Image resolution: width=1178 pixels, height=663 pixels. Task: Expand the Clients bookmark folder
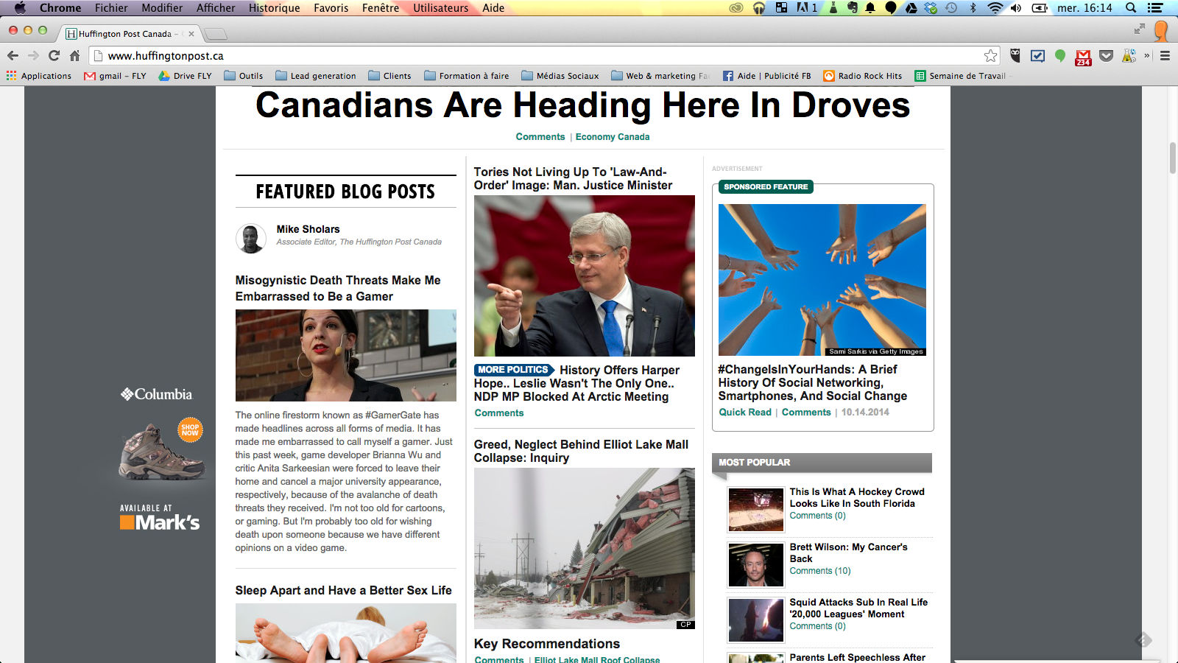[x=390, y=76]
